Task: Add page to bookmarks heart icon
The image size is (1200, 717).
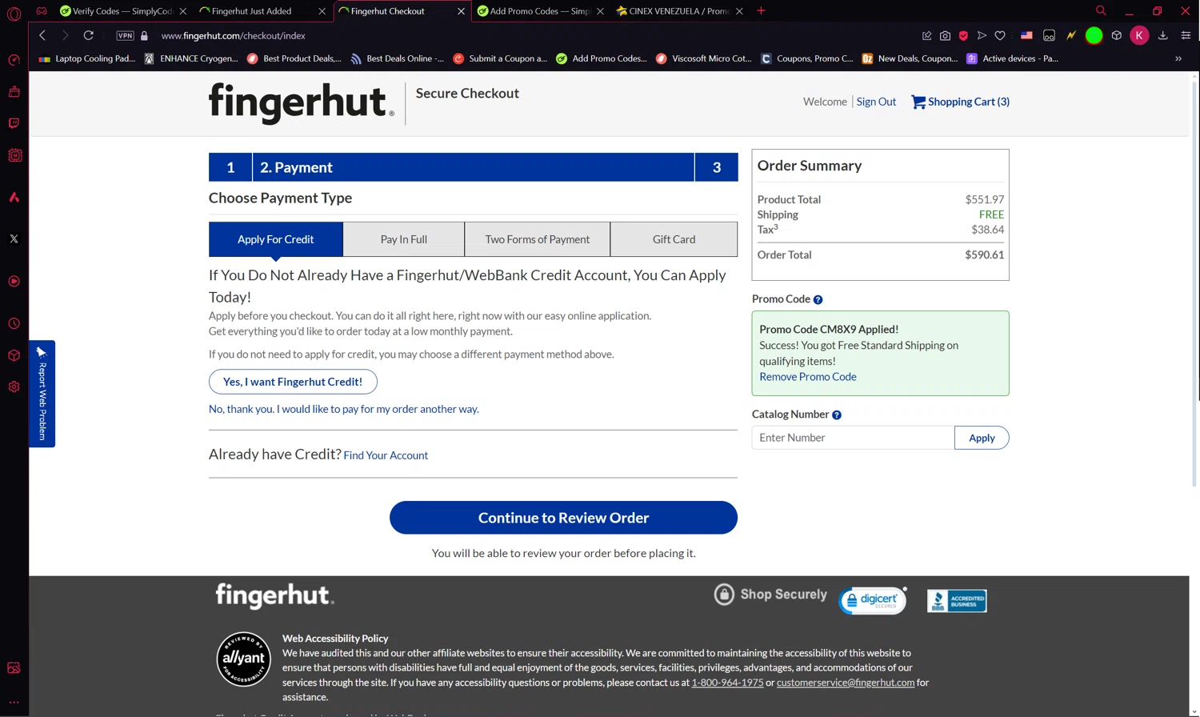Action: 1000,35
